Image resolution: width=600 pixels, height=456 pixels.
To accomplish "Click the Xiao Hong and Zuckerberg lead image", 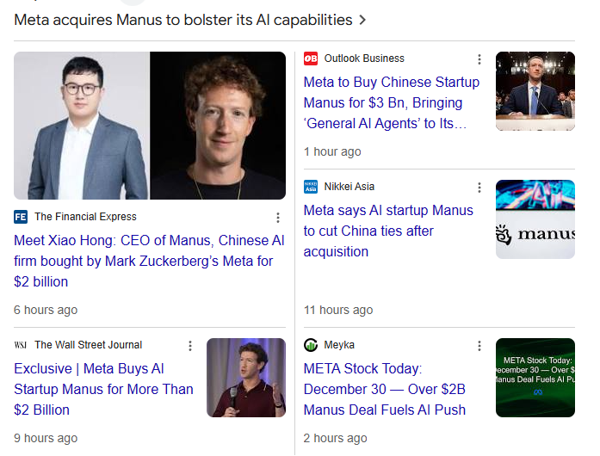I will (150, 126).
